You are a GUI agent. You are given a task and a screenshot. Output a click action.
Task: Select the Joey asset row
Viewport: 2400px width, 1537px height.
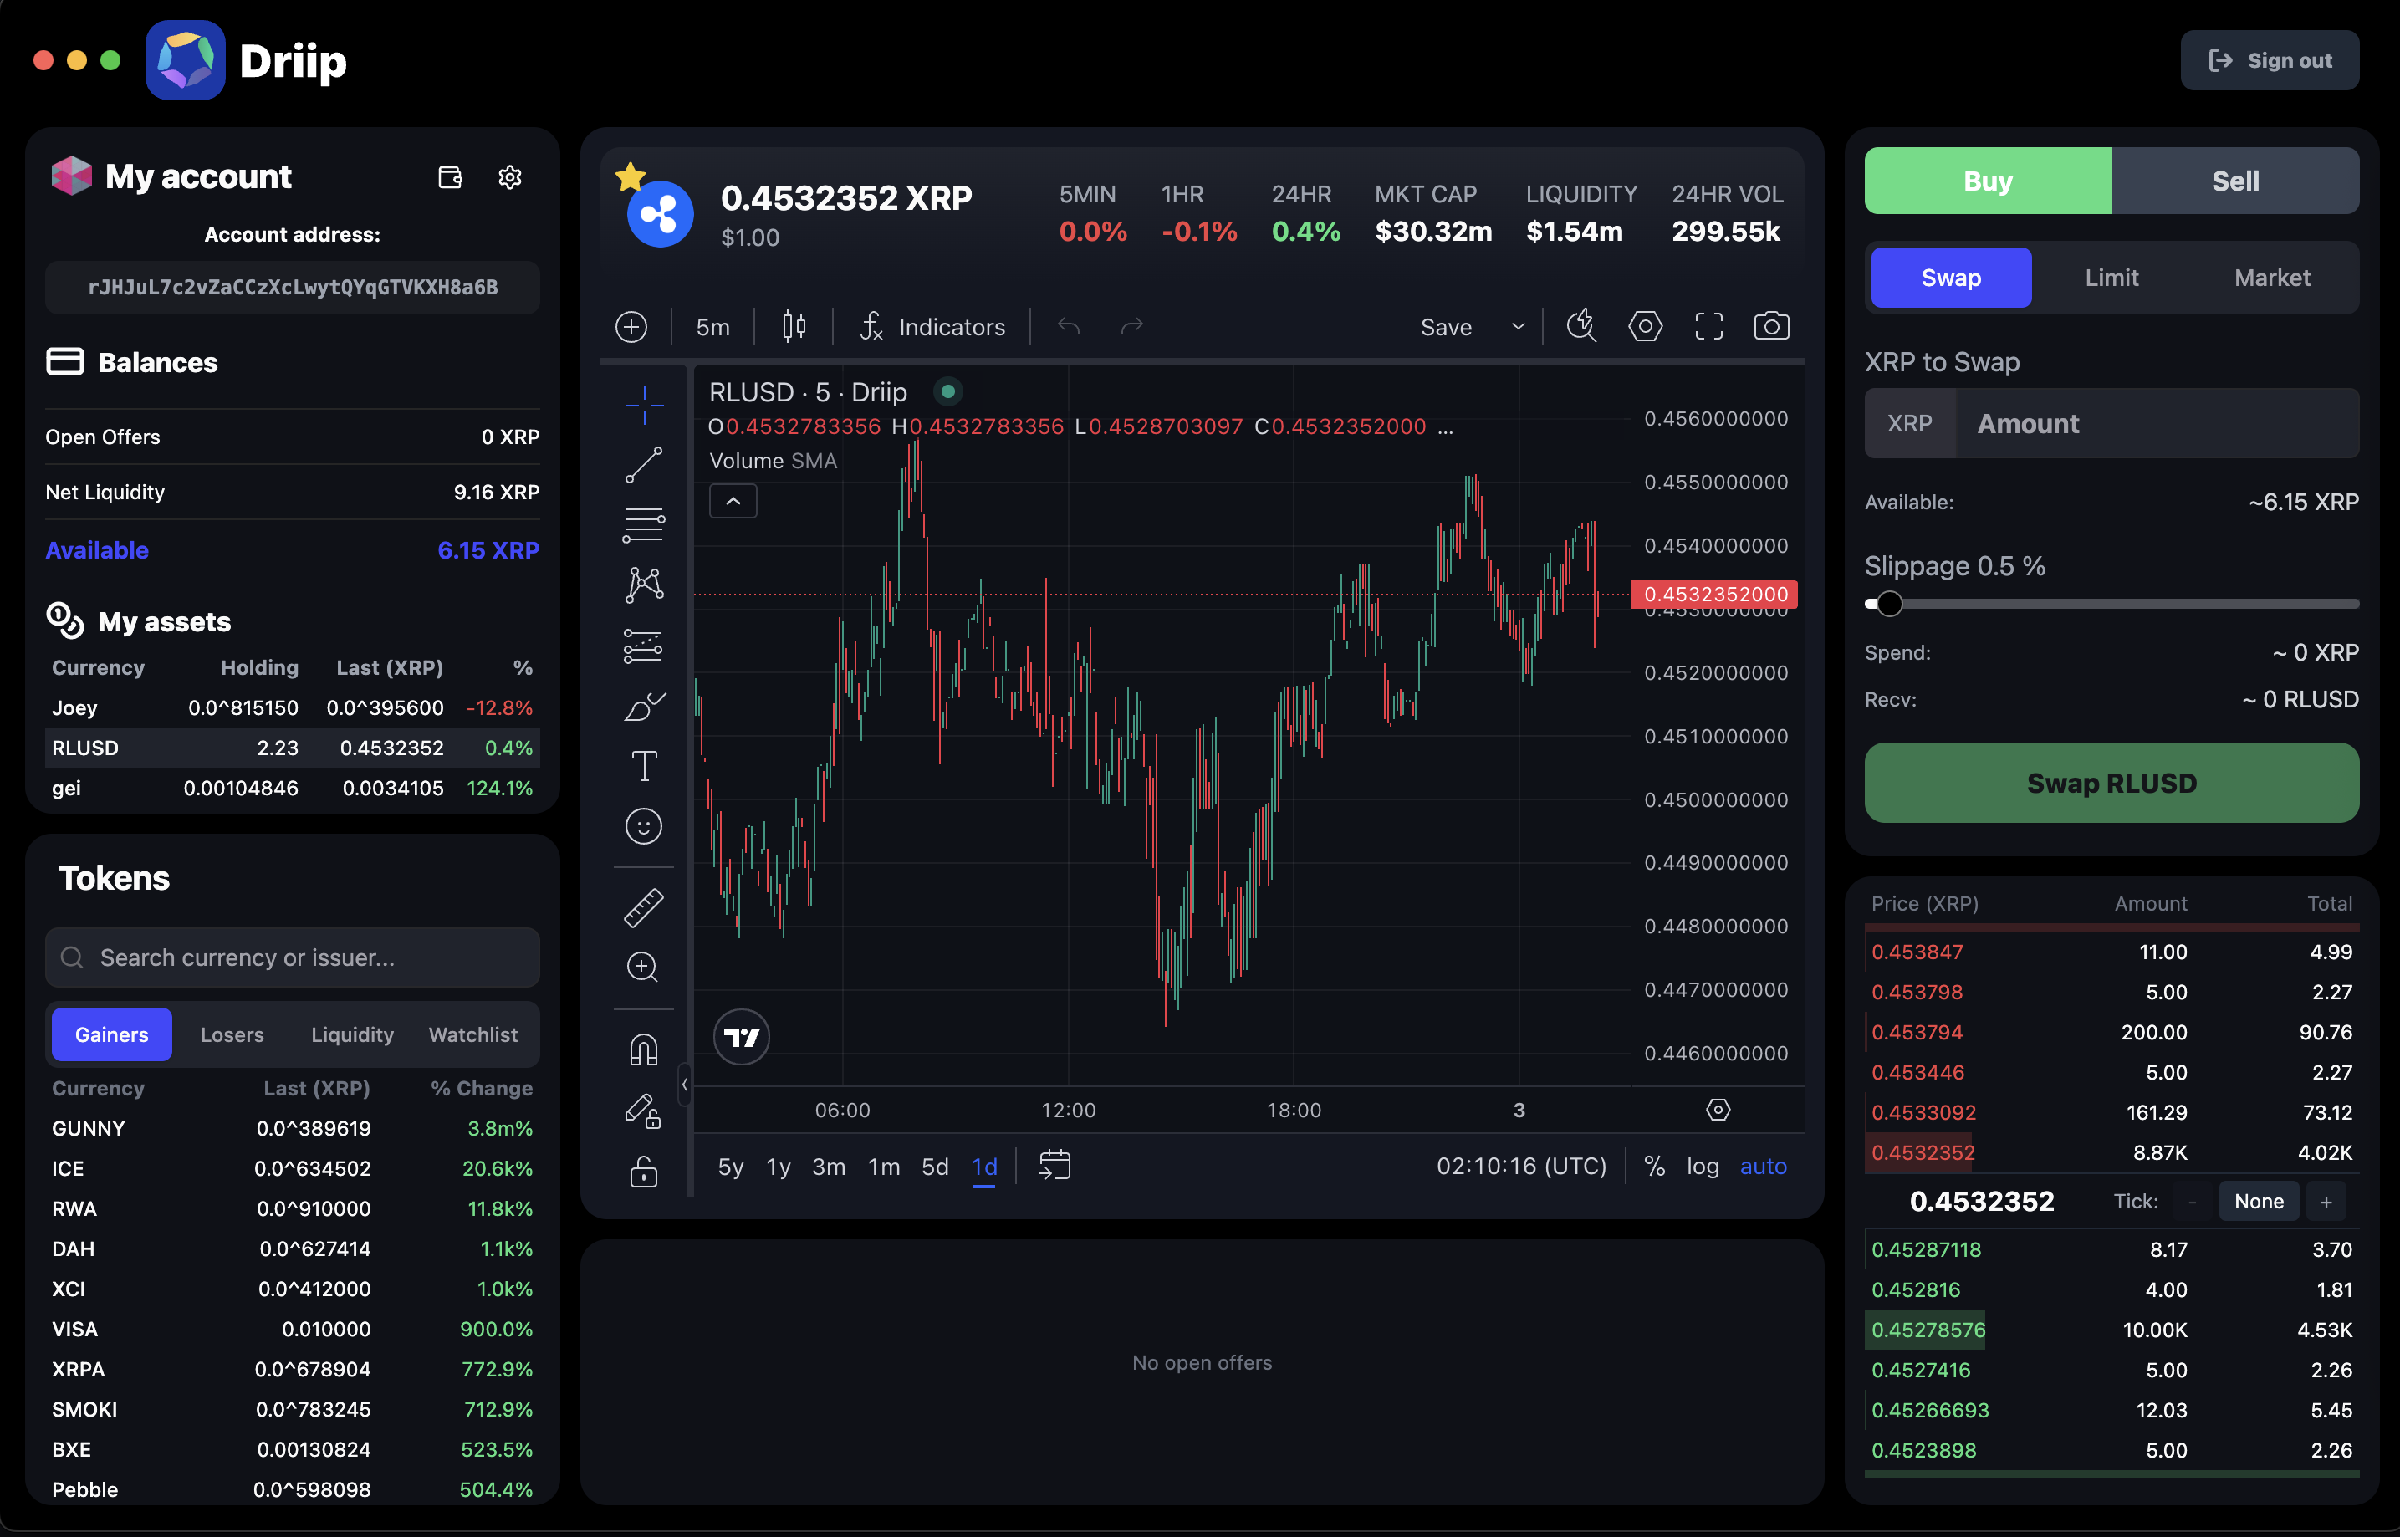pos(293,707)
